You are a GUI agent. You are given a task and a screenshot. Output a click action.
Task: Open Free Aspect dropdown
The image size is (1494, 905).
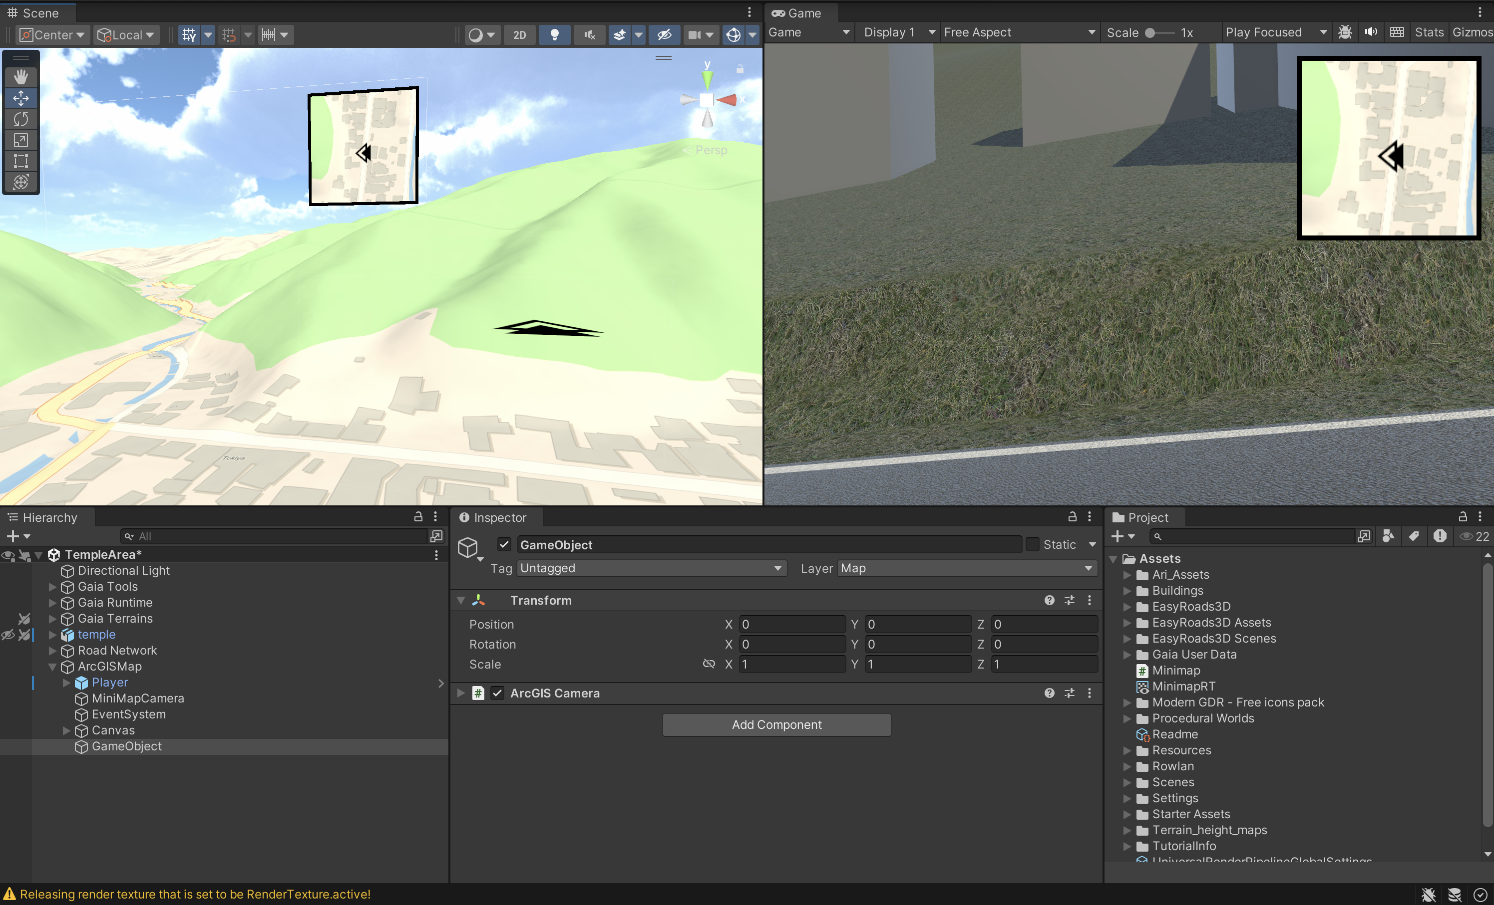coord(1020,32)
